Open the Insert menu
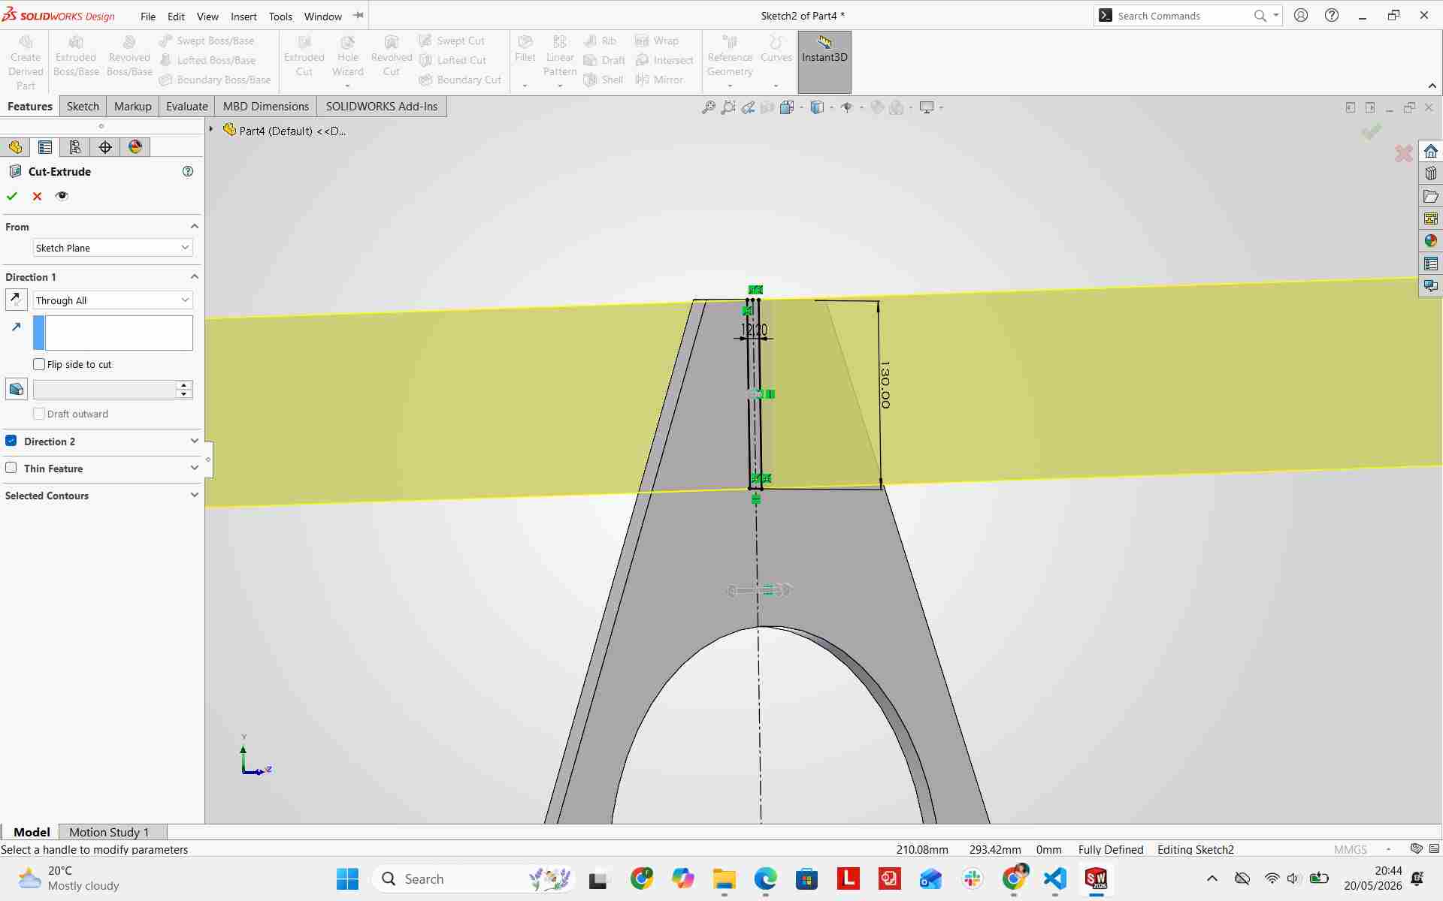1443x901 pixels. tap(244, 16)
